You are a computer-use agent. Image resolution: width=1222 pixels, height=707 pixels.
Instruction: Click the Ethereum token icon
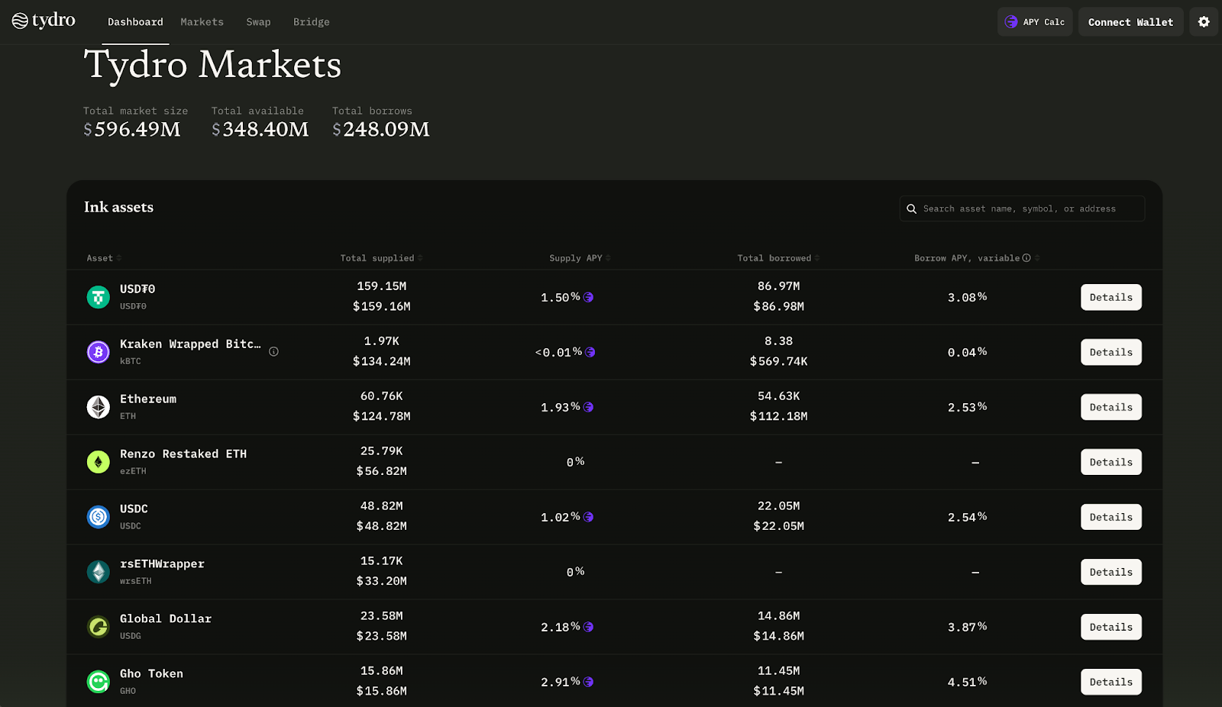click(x=98, y=407)
